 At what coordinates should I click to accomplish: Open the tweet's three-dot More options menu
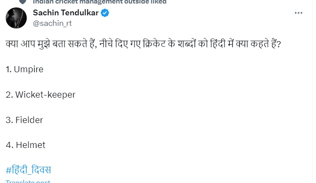tap(298, 13)
